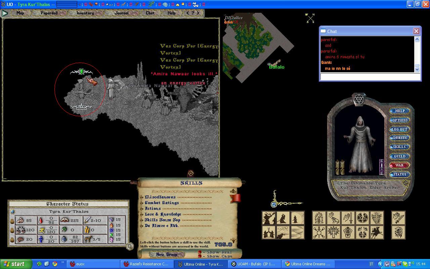This screenshot has height=269, width=430.
Task: Toggle the dexterity stat lock
Action: tap(12, 230)
